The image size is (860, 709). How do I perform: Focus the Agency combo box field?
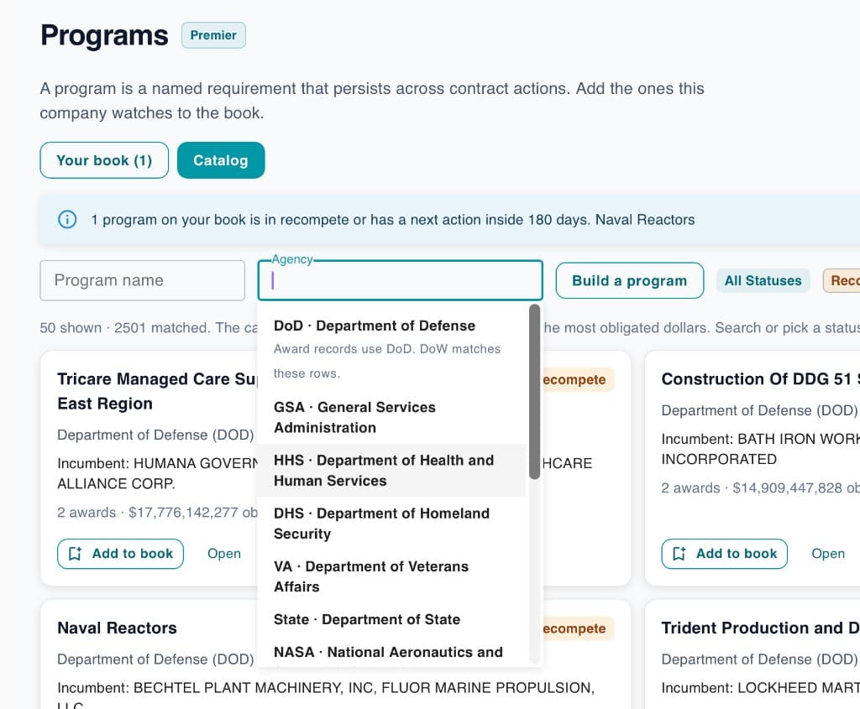click(x=400, y=280)
